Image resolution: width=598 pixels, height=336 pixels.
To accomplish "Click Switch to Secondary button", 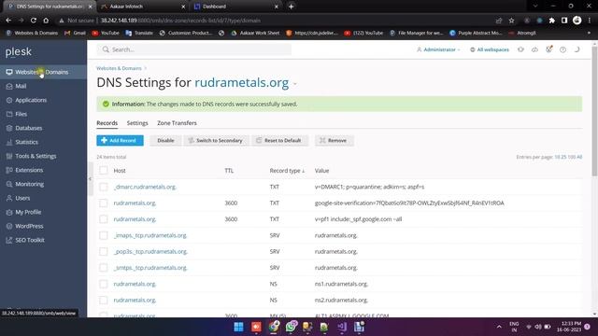I will 216,141.
